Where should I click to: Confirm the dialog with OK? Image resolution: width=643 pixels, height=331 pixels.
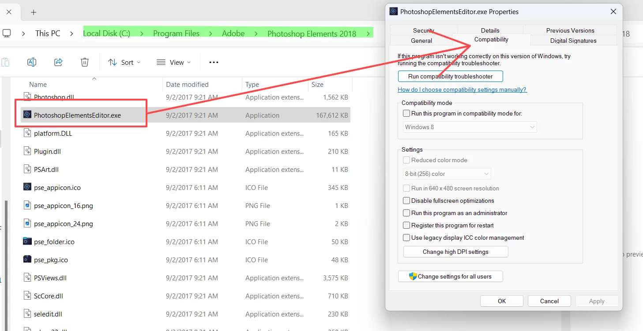(501, 301)
